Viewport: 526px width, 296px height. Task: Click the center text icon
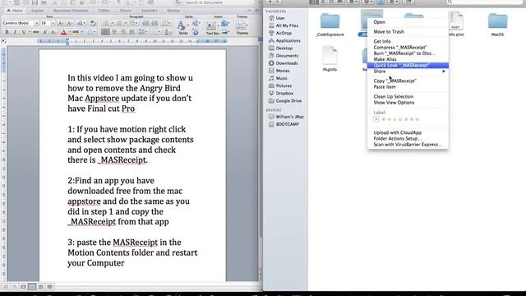click(x=114, y=32)
